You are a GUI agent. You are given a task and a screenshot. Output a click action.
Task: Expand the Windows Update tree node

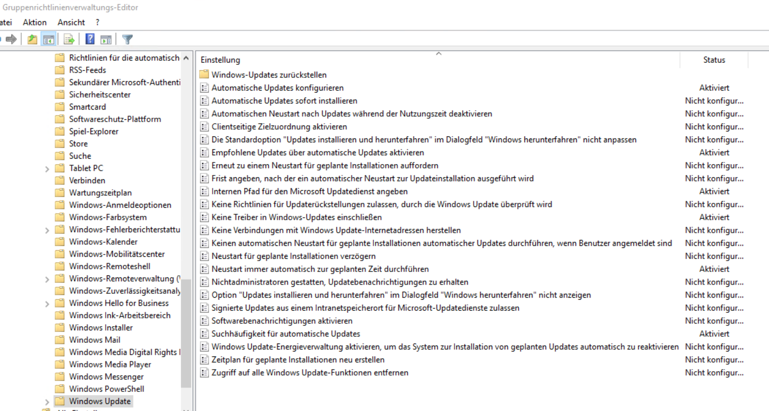[47, 402]
